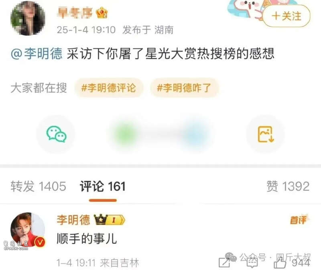Image resolution: width=321 pixels, height=270 pixels.
Task: Tap the poster's gold crown badge
Action: 102,12
